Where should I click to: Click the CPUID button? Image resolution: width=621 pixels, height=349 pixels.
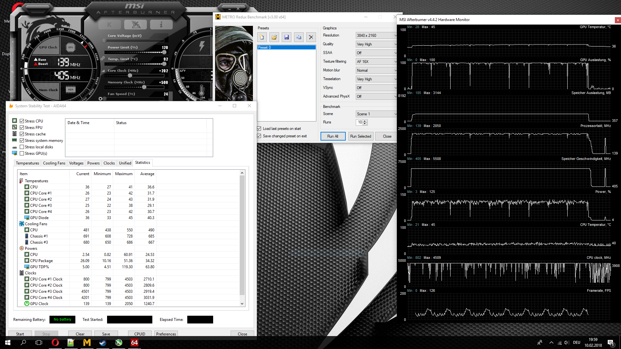(140, 334)
